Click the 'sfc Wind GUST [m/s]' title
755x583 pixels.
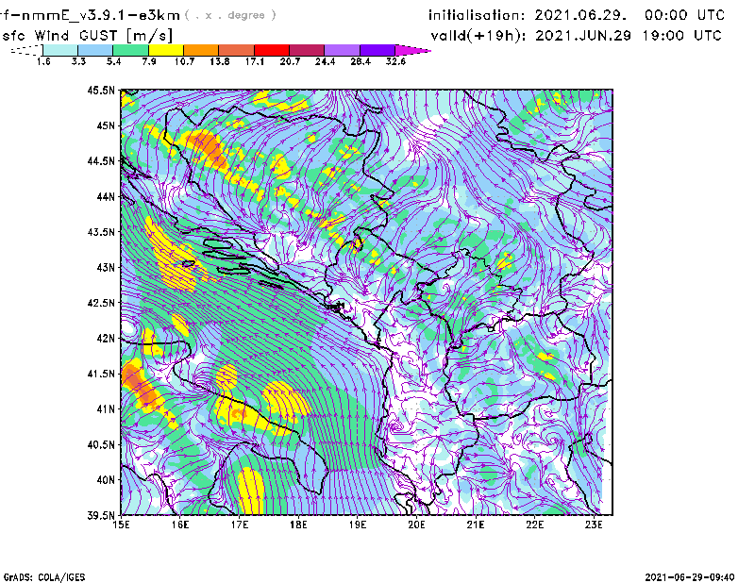click(x=88, y=36)
